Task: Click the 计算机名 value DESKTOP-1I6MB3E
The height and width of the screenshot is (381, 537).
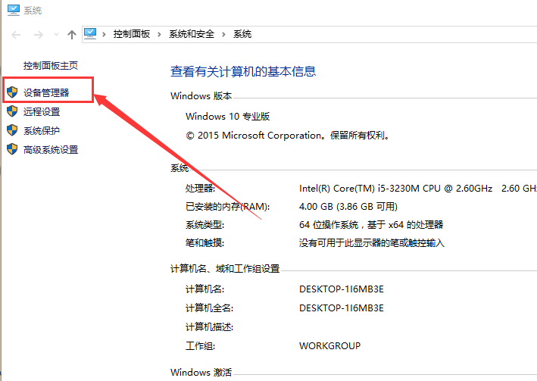Action: [342, 289]
